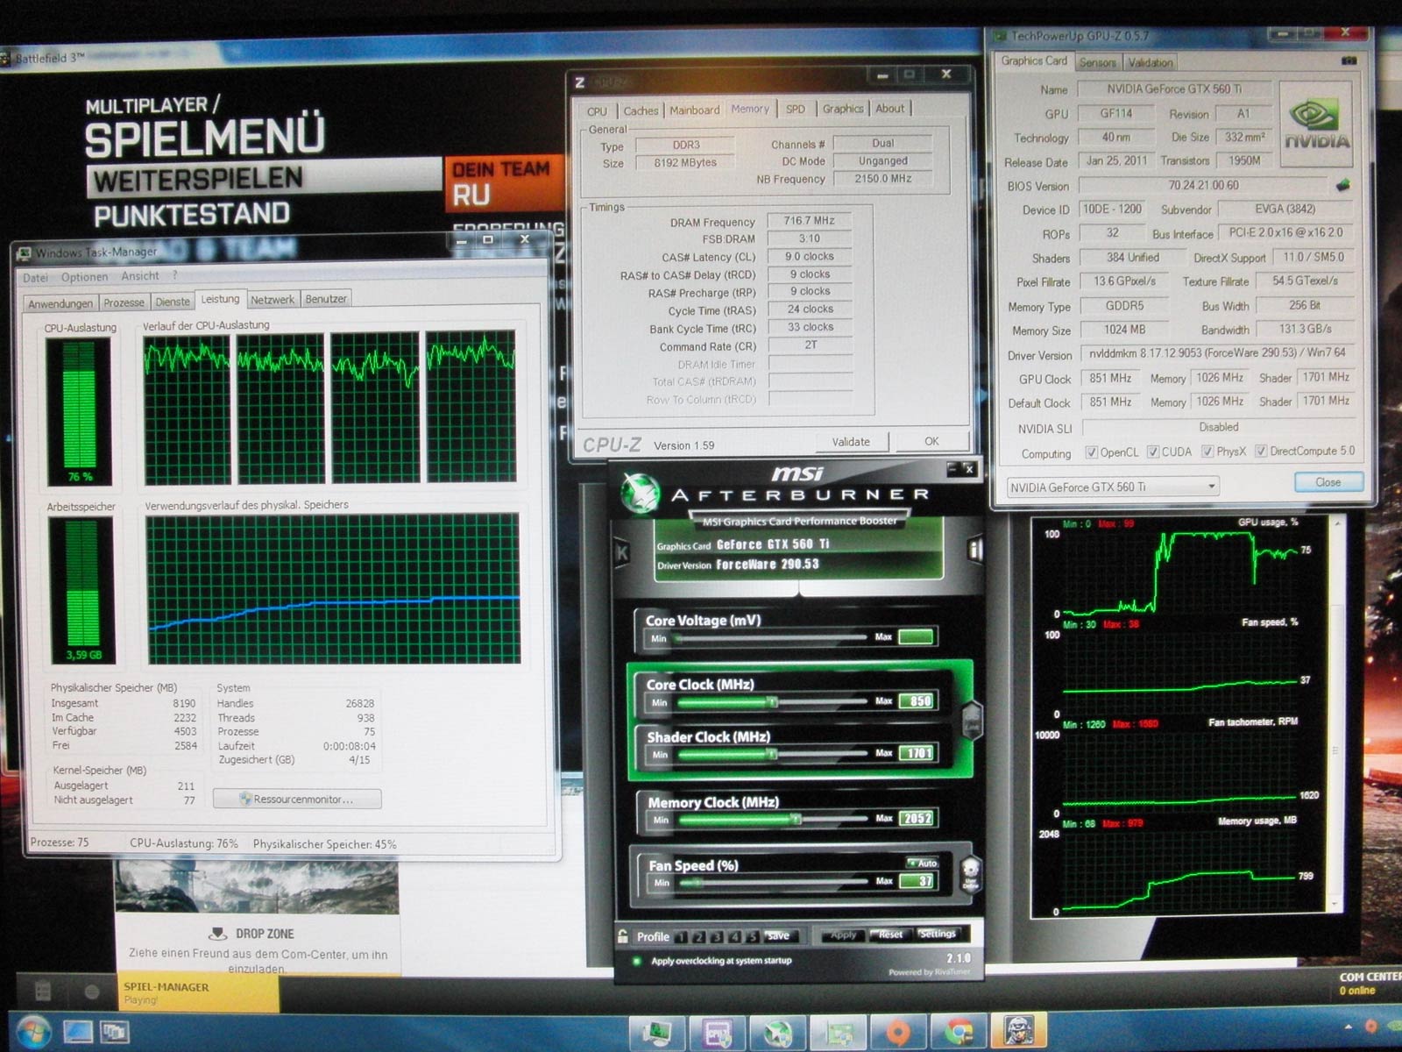Show hidden tray icons arrow
1402x1052 pixels.
[1347, 1026]
